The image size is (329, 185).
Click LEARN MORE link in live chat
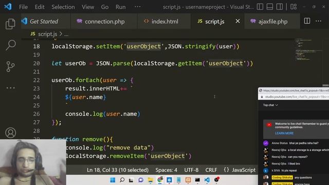point(284,134)
